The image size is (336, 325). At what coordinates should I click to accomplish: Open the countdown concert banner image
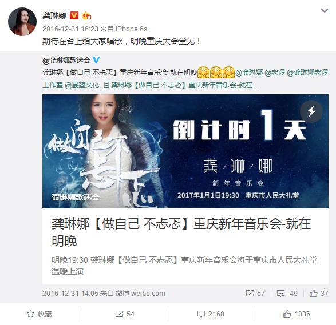[x=185, y=151]
